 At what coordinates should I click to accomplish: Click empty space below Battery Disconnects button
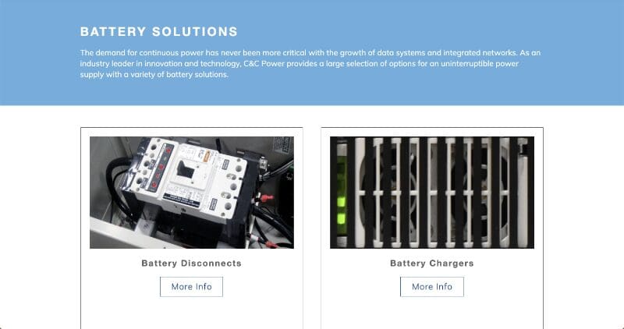pyautogui.click(x=191, y=314)
